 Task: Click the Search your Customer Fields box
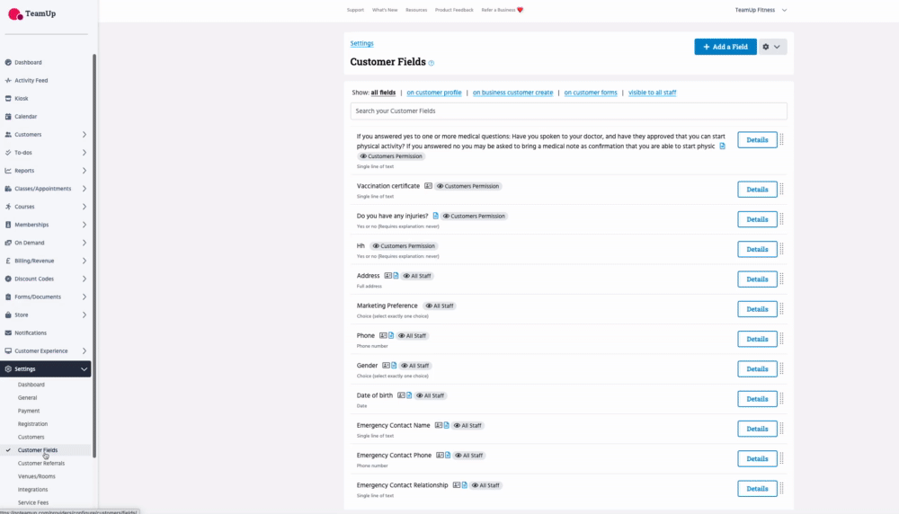[568, 111]
